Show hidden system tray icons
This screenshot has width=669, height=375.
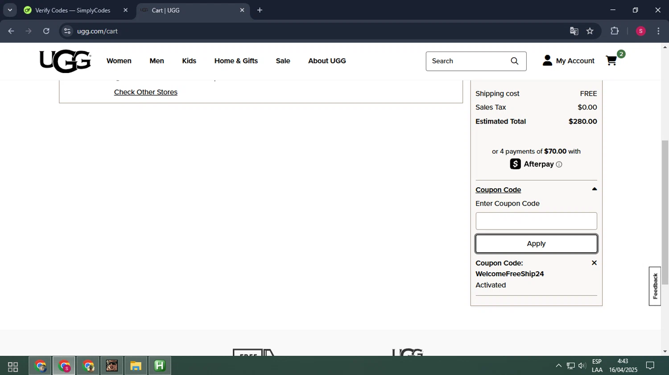coord(558,366)
